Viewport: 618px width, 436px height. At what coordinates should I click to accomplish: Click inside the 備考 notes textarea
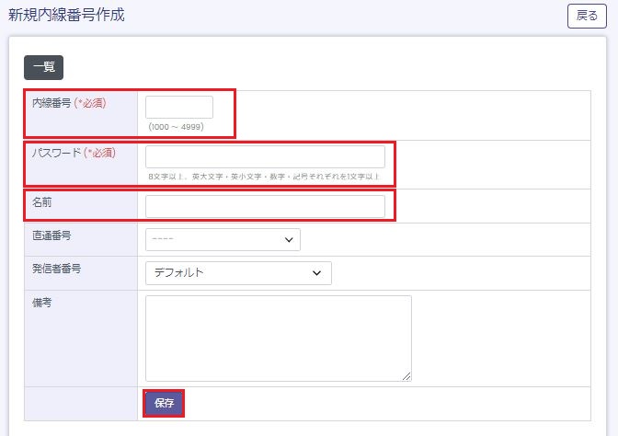tap(278, 338)
